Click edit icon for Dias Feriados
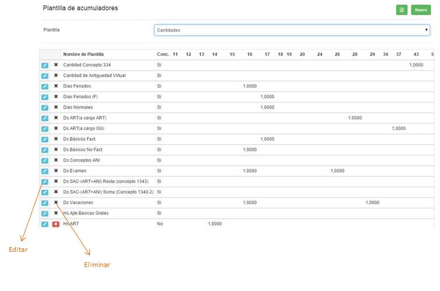The image size is (440, 291). pos(45,86)
